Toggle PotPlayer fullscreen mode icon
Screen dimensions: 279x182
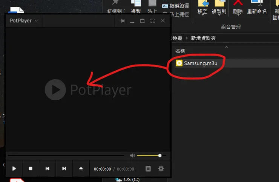coord(152,21)
